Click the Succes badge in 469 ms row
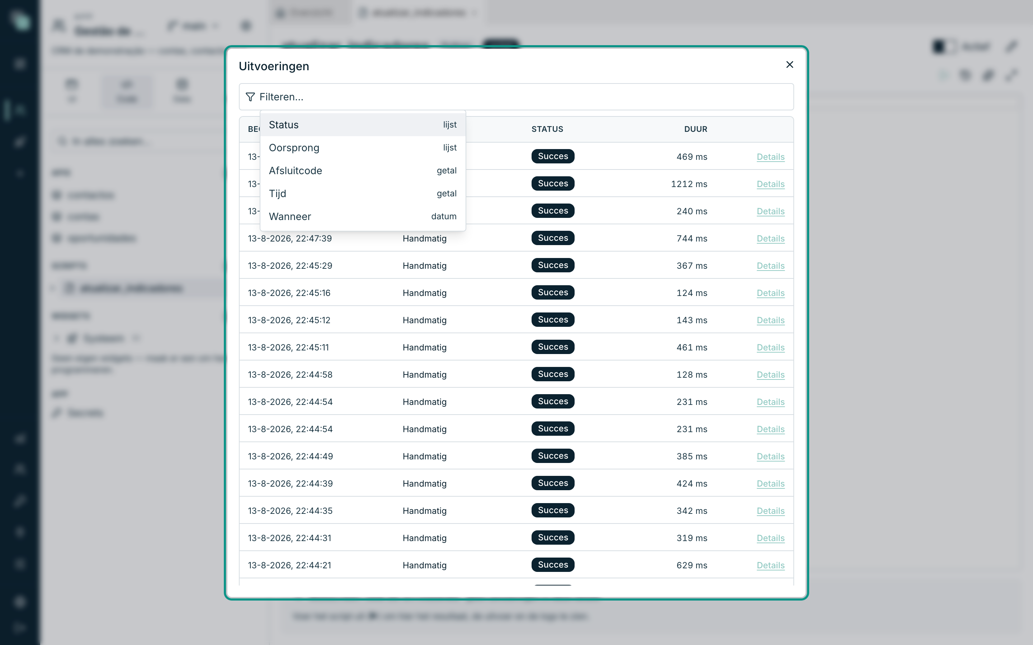This screenshot has height=645, width=1033. pyautogui.click(x=553, y=156)
